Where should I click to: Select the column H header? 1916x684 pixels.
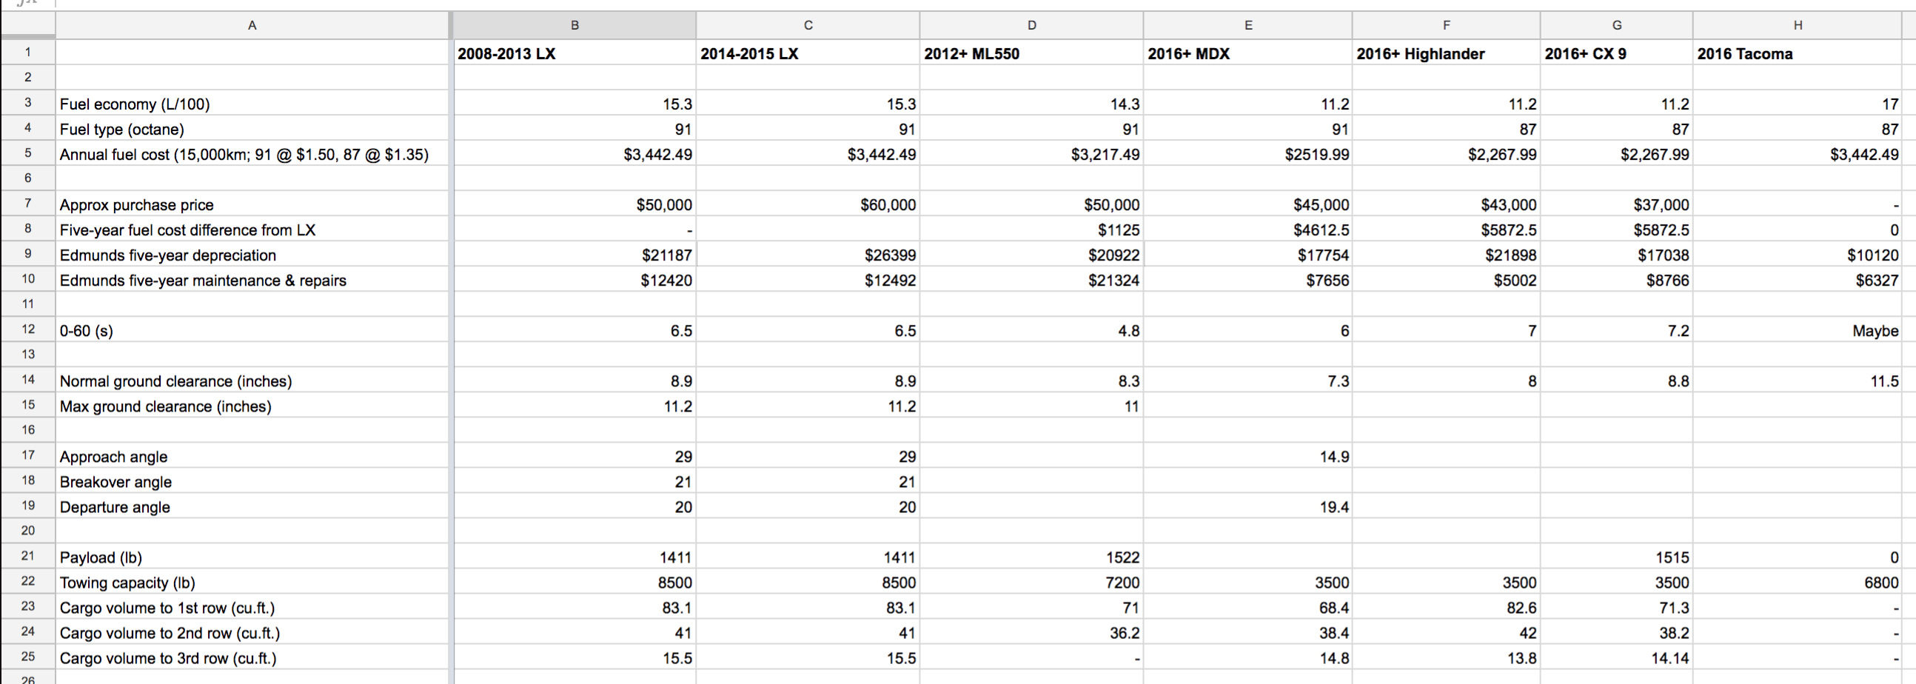[x=1798, y=25]
